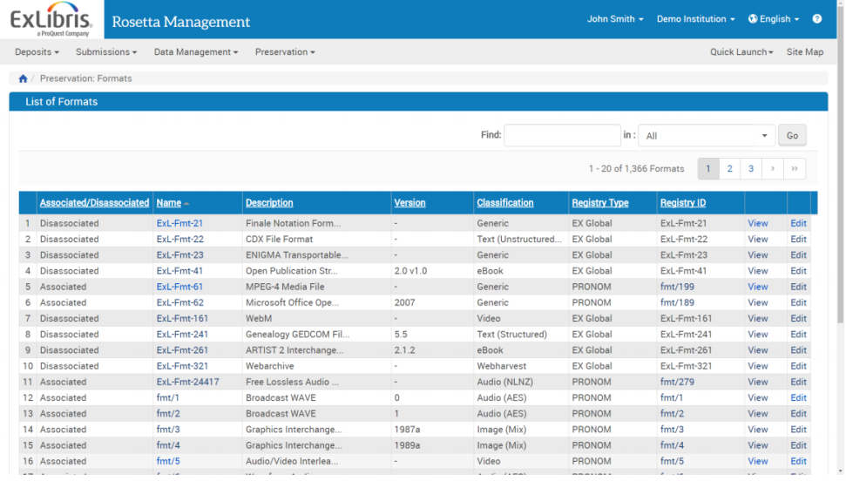Open the ExL-Fmt-21 name link

[179, 223]
